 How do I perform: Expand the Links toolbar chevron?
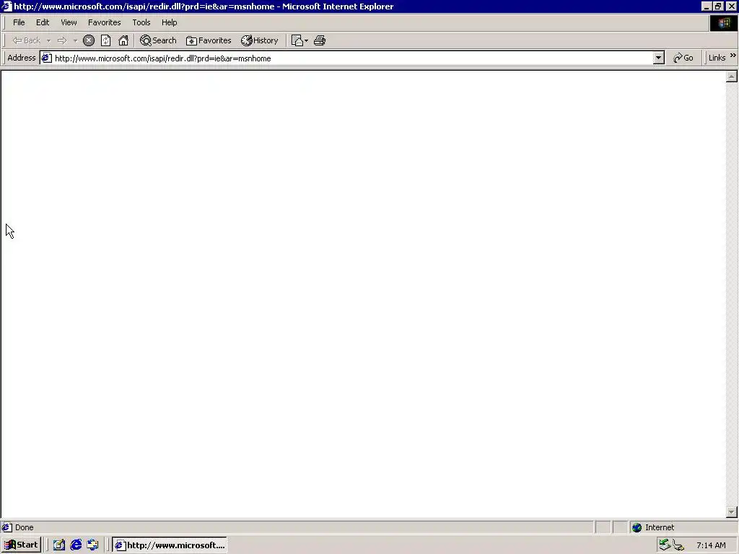[733, 56]
